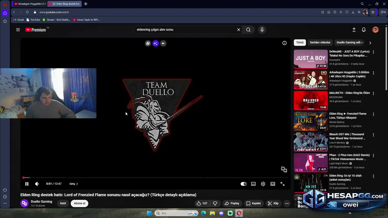388x218 pixels.
Task: Open the YouTube hamburger guide menu
Action: [18, 30]
